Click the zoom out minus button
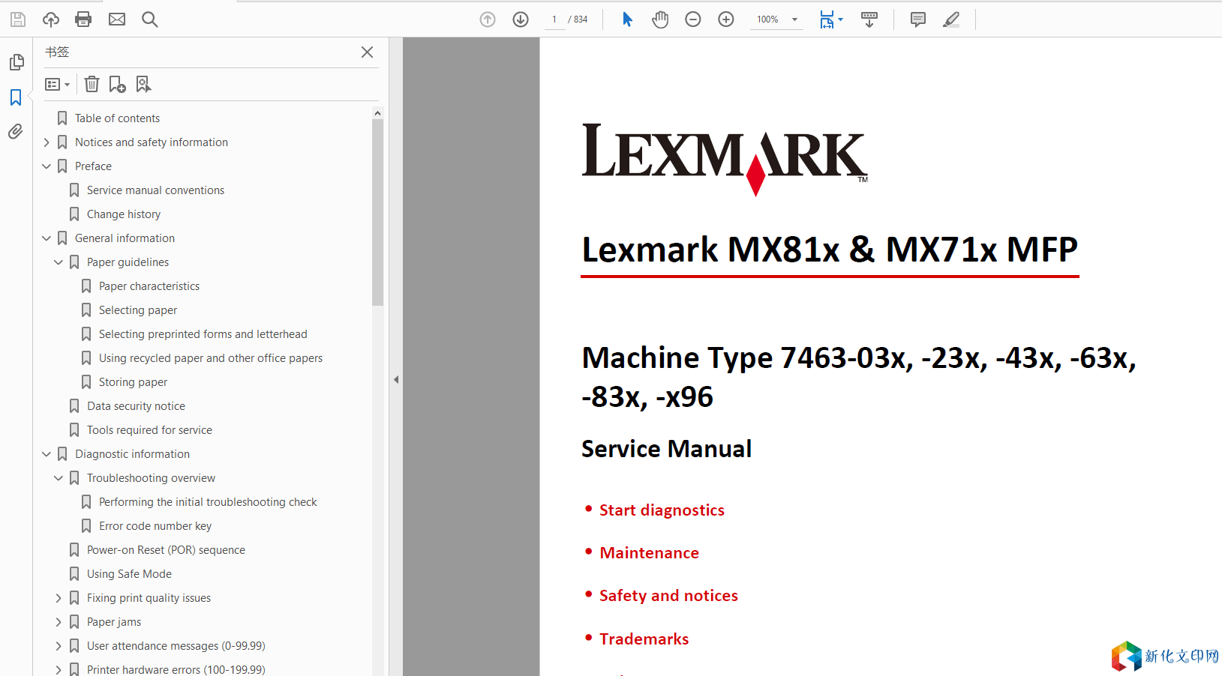1222x676 pixels. (x=693, y=19)
